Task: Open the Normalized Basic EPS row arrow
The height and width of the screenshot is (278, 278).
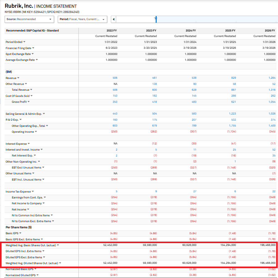Action: 35,269
